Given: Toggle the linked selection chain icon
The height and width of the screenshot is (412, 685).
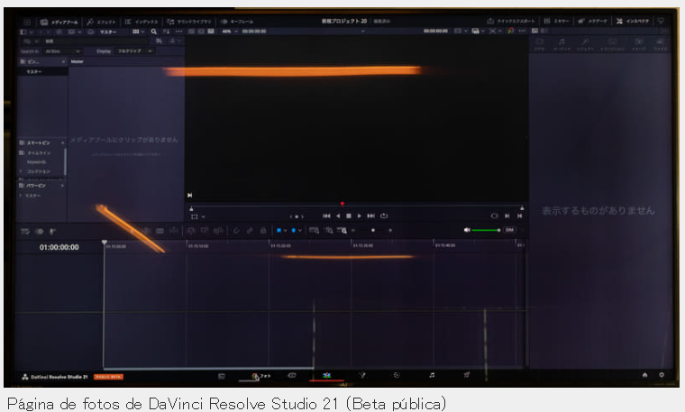Looking at the screenshot, I should [250, 230].
